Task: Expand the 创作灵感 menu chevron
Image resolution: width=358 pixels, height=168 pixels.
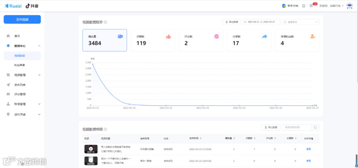Action: coord(39,114)
